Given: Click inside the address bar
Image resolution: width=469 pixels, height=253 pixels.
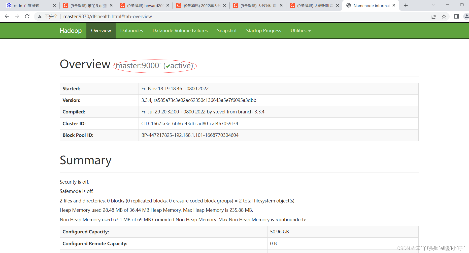Looking at the screenshot, I should tap(151, 16).
